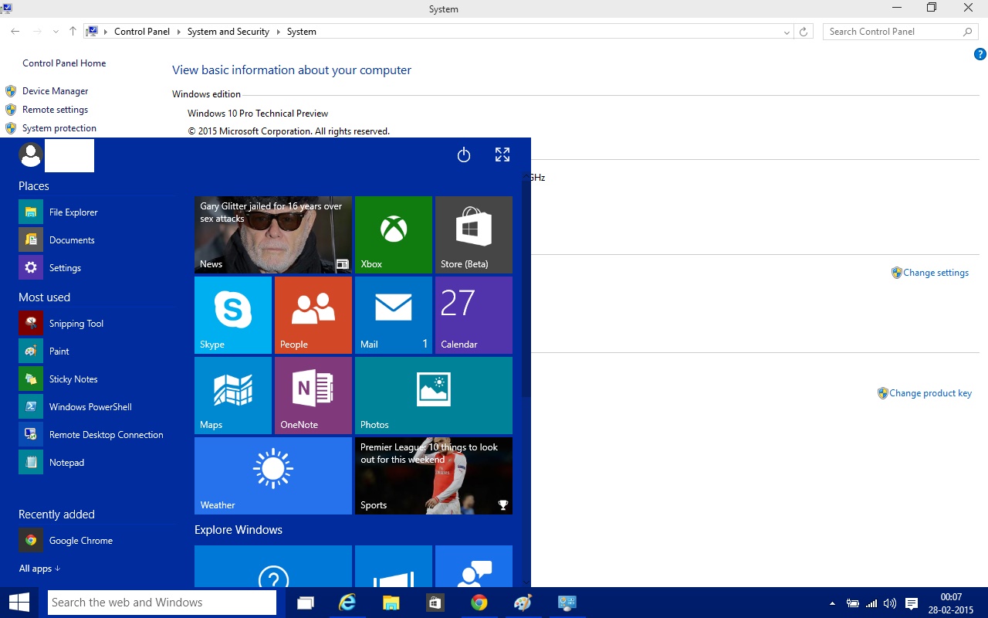Viewport: 988px width, 618px height.
Task: Open the Store (Beta) tile
Action: (473, 235)
